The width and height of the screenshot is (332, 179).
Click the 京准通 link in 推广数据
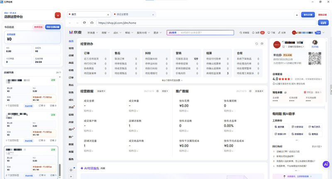pyautogui.click(x=259, y=91)
